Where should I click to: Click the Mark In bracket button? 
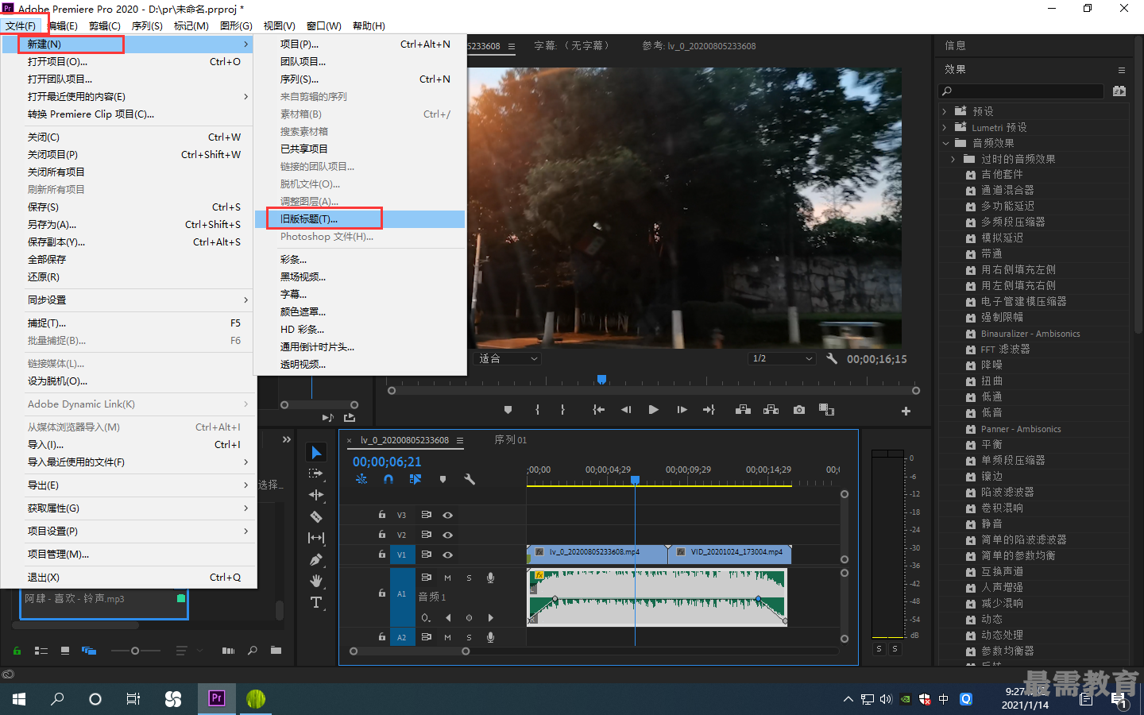tap(538, 410)
